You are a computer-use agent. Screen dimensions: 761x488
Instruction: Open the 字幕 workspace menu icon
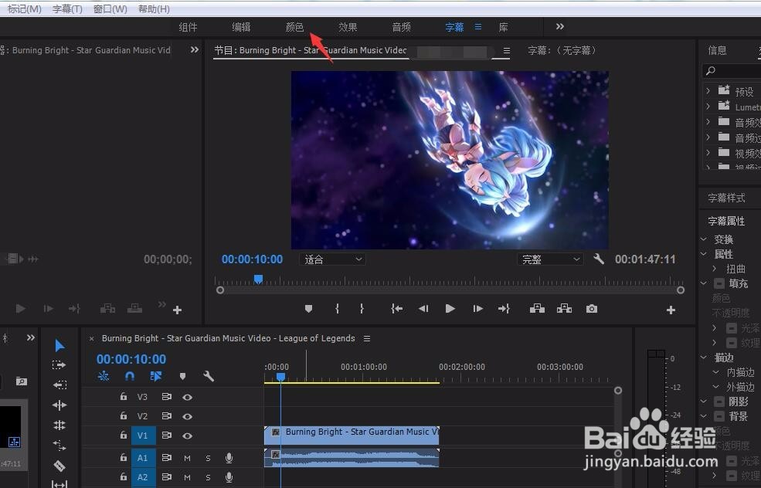click(478, 27)
